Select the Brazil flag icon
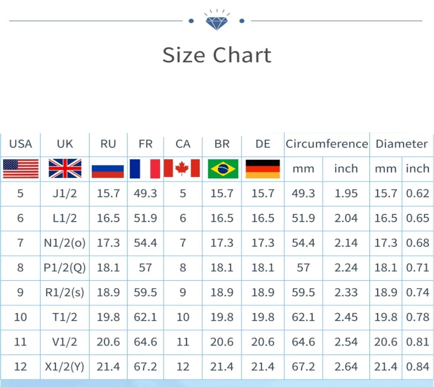 pos(223,169)
